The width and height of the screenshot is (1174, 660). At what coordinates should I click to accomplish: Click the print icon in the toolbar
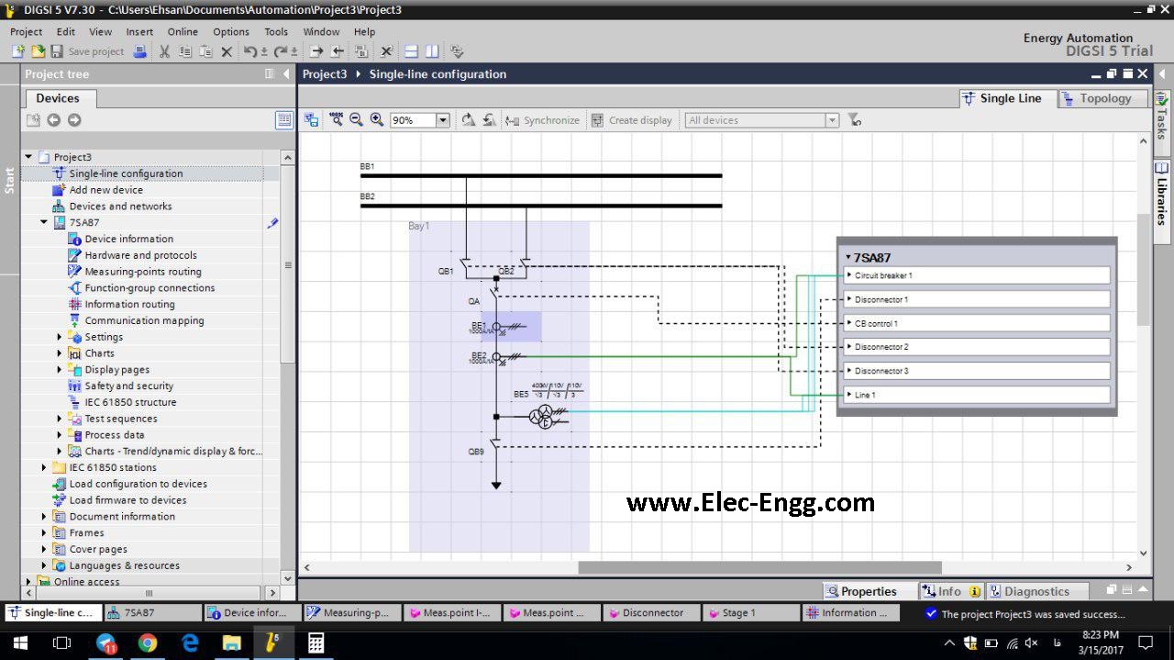click(x=140, y=51)
